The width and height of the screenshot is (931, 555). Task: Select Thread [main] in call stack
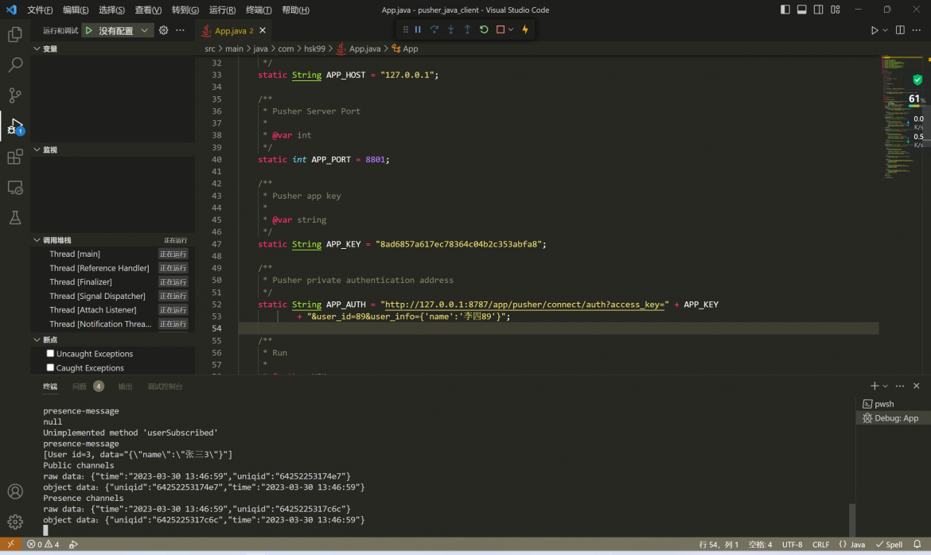113,254
